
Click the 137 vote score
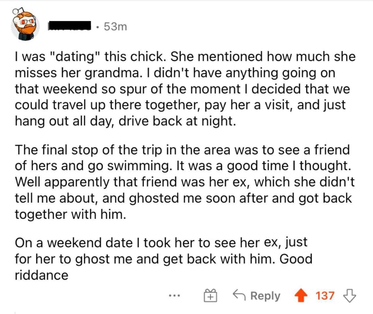click(325, 296)
